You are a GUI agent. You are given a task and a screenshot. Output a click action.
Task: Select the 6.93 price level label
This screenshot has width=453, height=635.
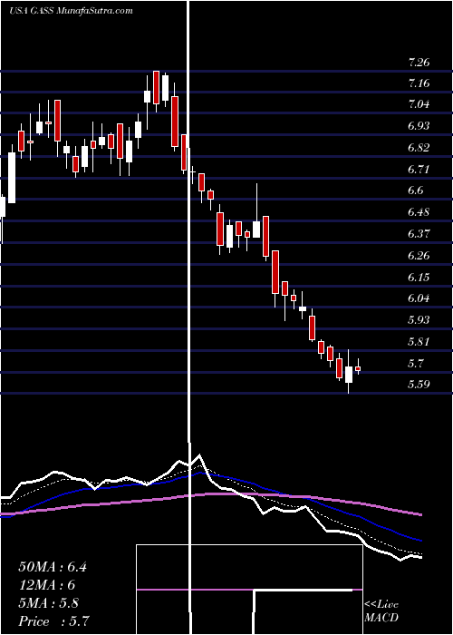click(419, 126)
